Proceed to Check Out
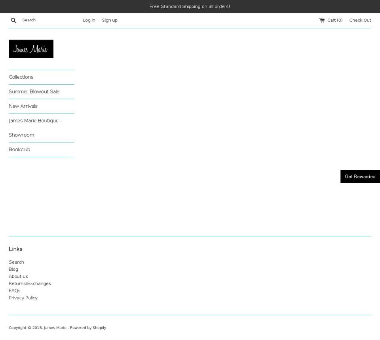380x340 pixels. 360,20
